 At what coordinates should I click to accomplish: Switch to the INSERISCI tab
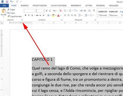point(25,6)
